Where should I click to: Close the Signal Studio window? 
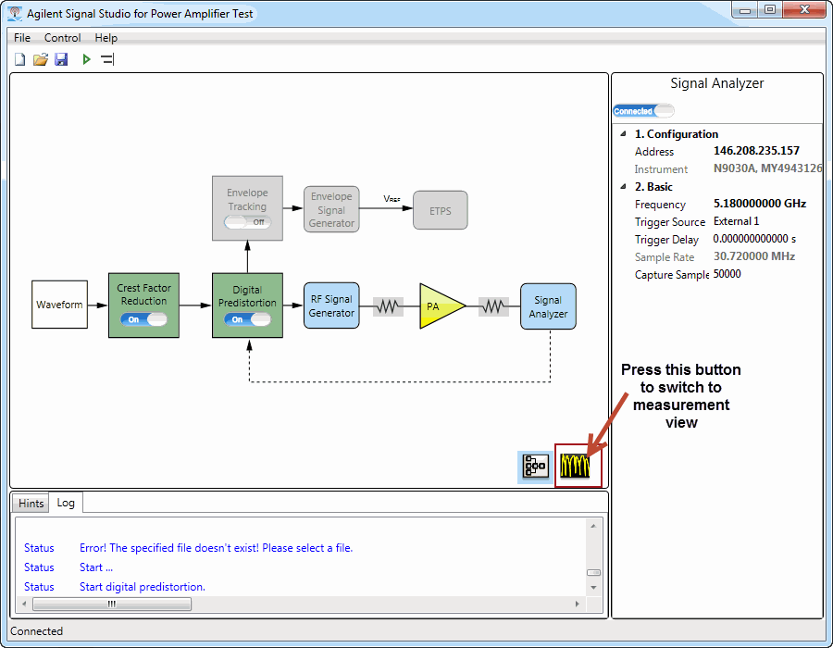pyautogui.click(x=804, y=10)
